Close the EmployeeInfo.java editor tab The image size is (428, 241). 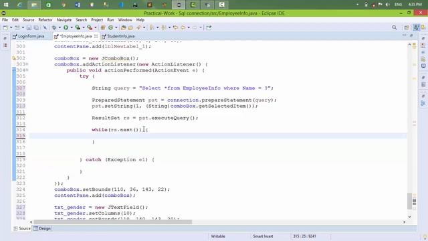[x=96, y=36]
